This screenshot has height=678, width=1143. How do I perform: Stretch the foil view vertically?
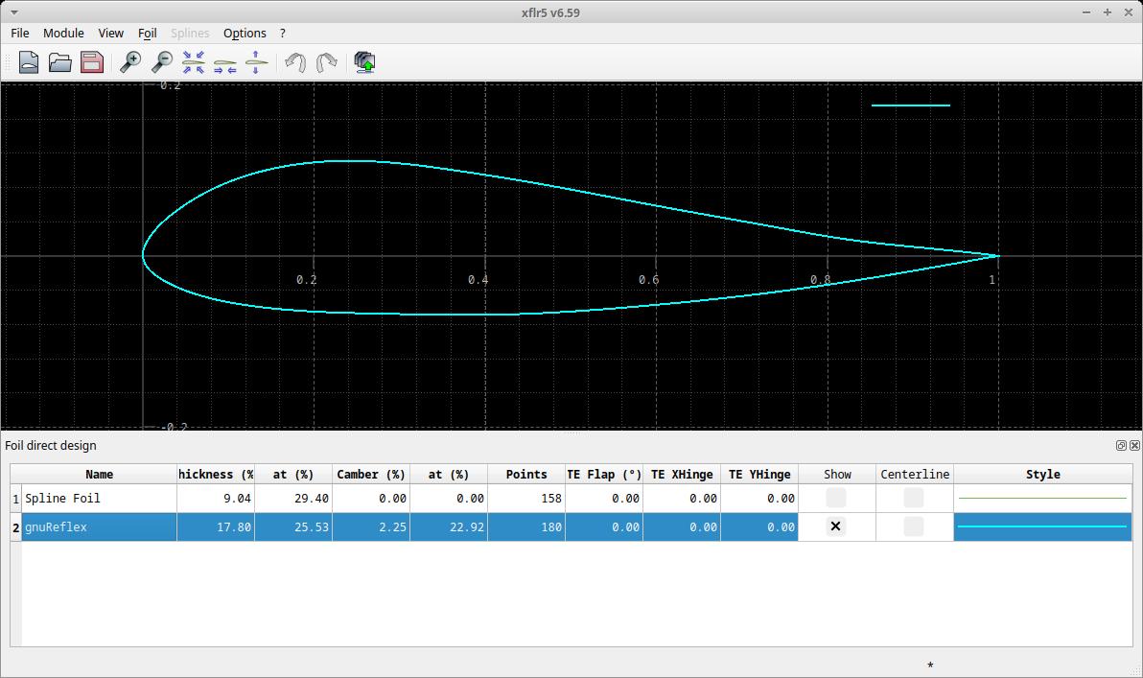[x=256, y=61]
